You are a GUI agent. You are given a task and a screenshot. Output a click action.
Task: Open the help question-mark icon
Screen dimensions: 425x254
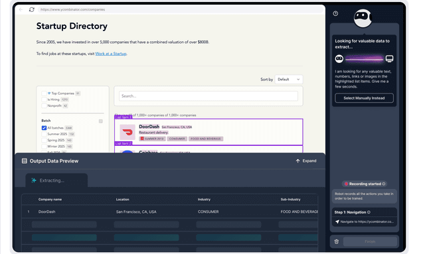click(x=335, y=13)
